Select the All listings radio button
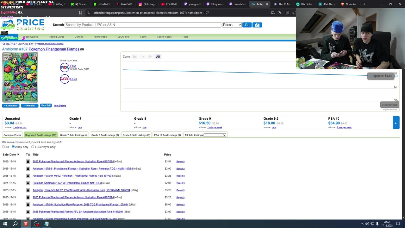This screenshot has width=405, height=228. point(3,147)
